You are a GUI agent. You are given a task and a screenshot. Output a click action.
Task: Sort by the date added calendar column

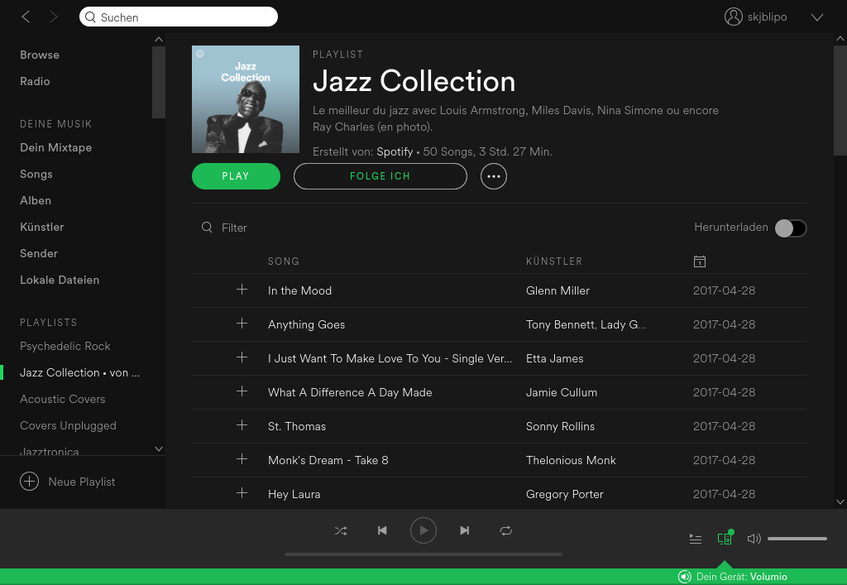pyautogui.click(x=699, y=261)
